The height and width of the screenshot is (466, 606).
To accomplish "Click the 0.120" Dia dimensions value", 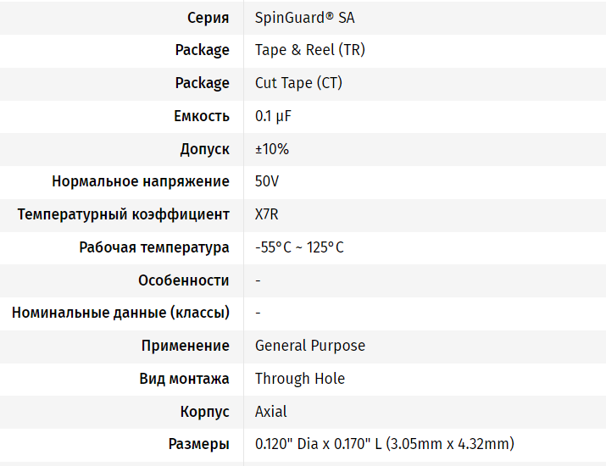I will [384, 444].
